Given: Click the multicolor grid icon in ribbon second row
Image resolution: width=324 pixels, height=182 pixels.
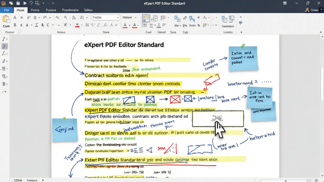Looking at the screenshot, I should pyautogui.click(x=205, y=25).
